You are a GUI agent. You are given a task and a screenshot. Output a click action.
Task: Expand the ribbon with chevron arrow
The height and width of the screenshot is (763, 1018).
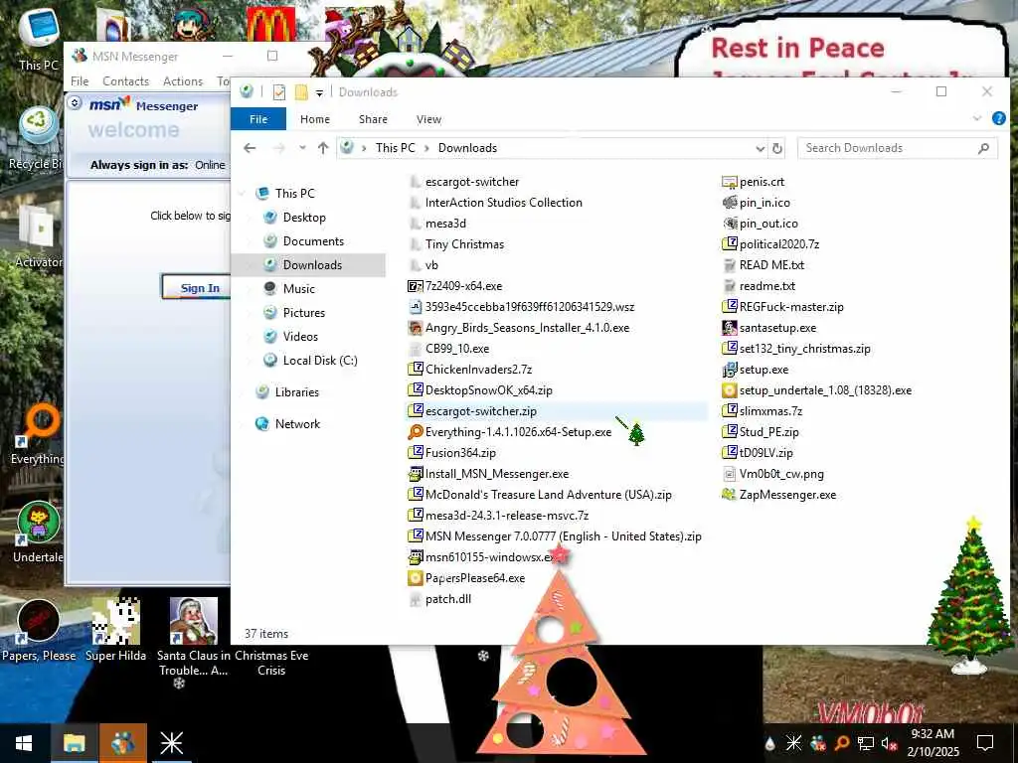click(977, 118)
